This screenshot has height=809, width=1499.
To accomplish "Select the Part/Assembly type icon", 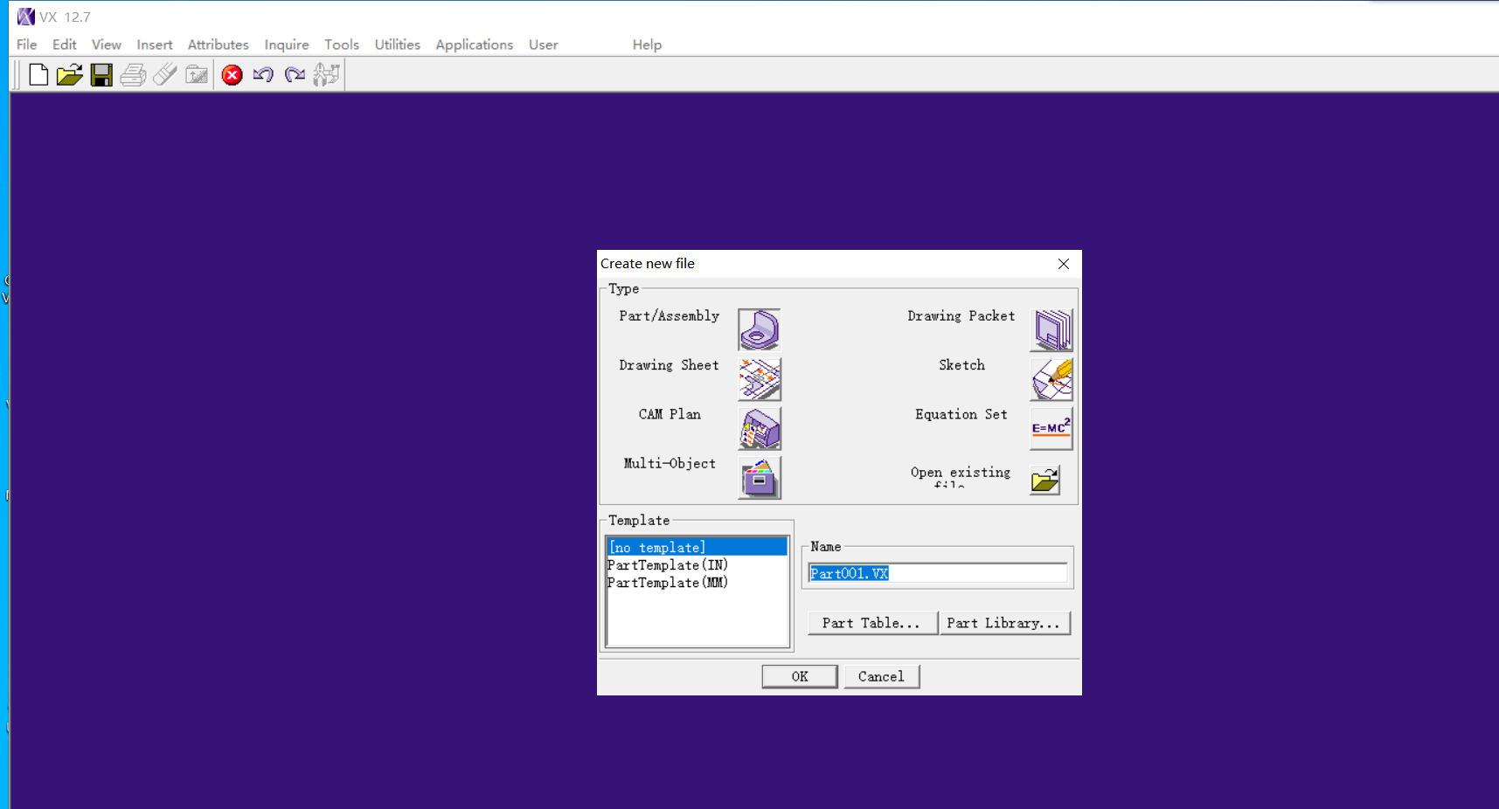I will pyautogui.click(x=759, y=329).
